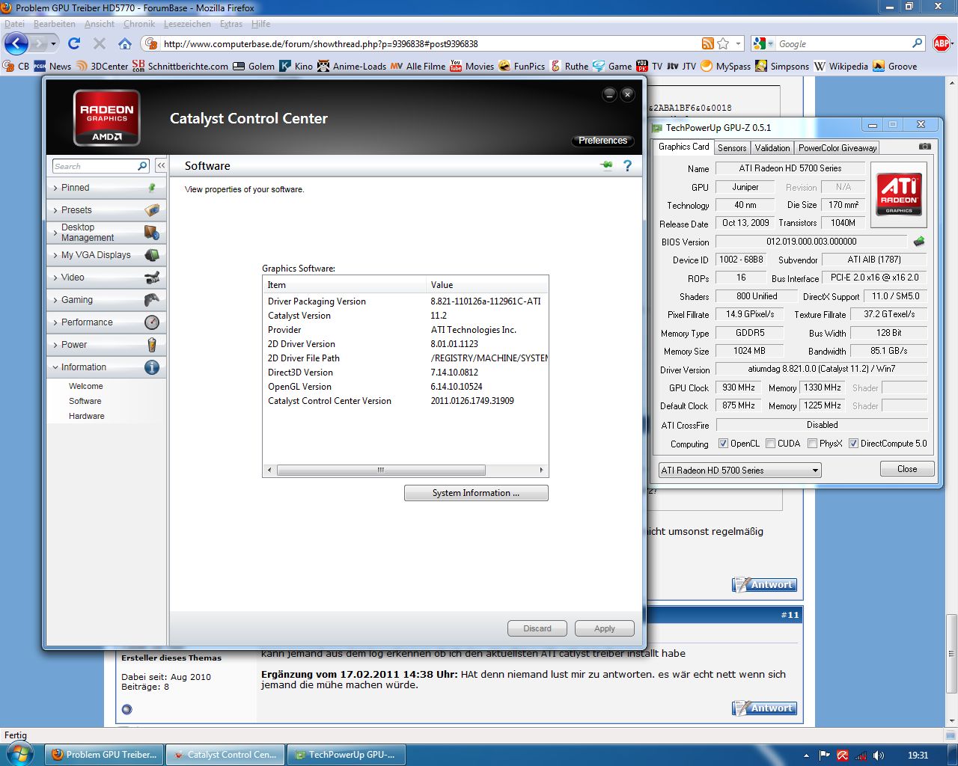Click the Firefox URL address field

tap(430, 43)
